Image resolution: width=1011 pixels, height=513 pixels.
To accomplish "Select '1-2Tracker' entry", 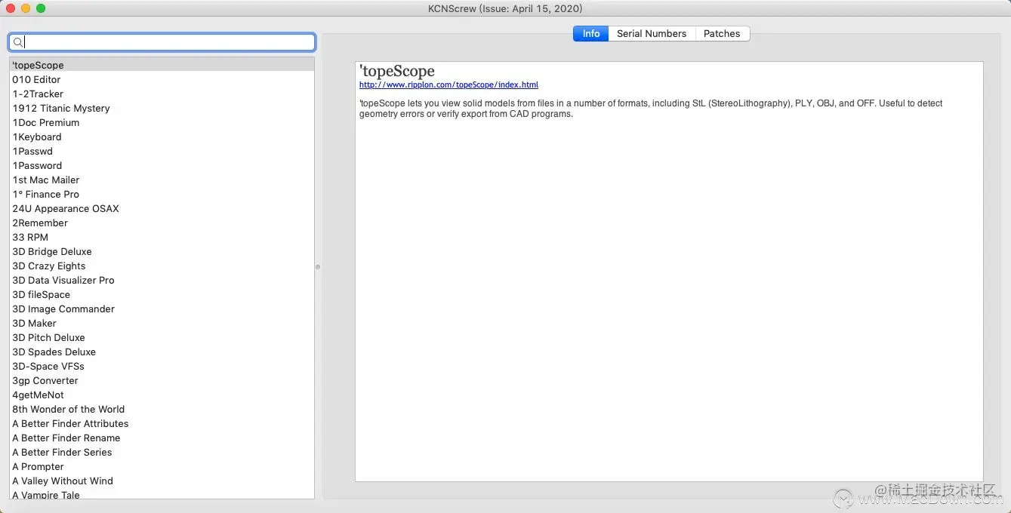I will pyautogui.click(x=162, y=94).
